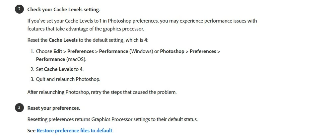Click bold 'Performance' before the (macOS) label
Image resolution: width=332 pixels, height=136 pixels.
(x=50, y=59)
